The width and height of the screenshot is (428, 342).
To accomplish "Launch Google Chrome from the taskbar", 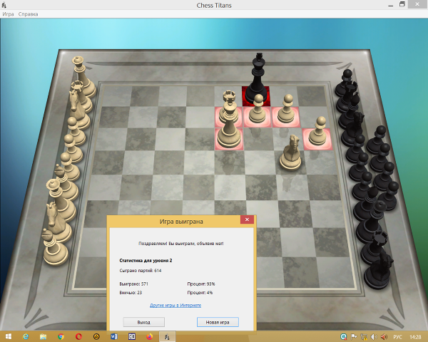I will [x=61, y=336].
